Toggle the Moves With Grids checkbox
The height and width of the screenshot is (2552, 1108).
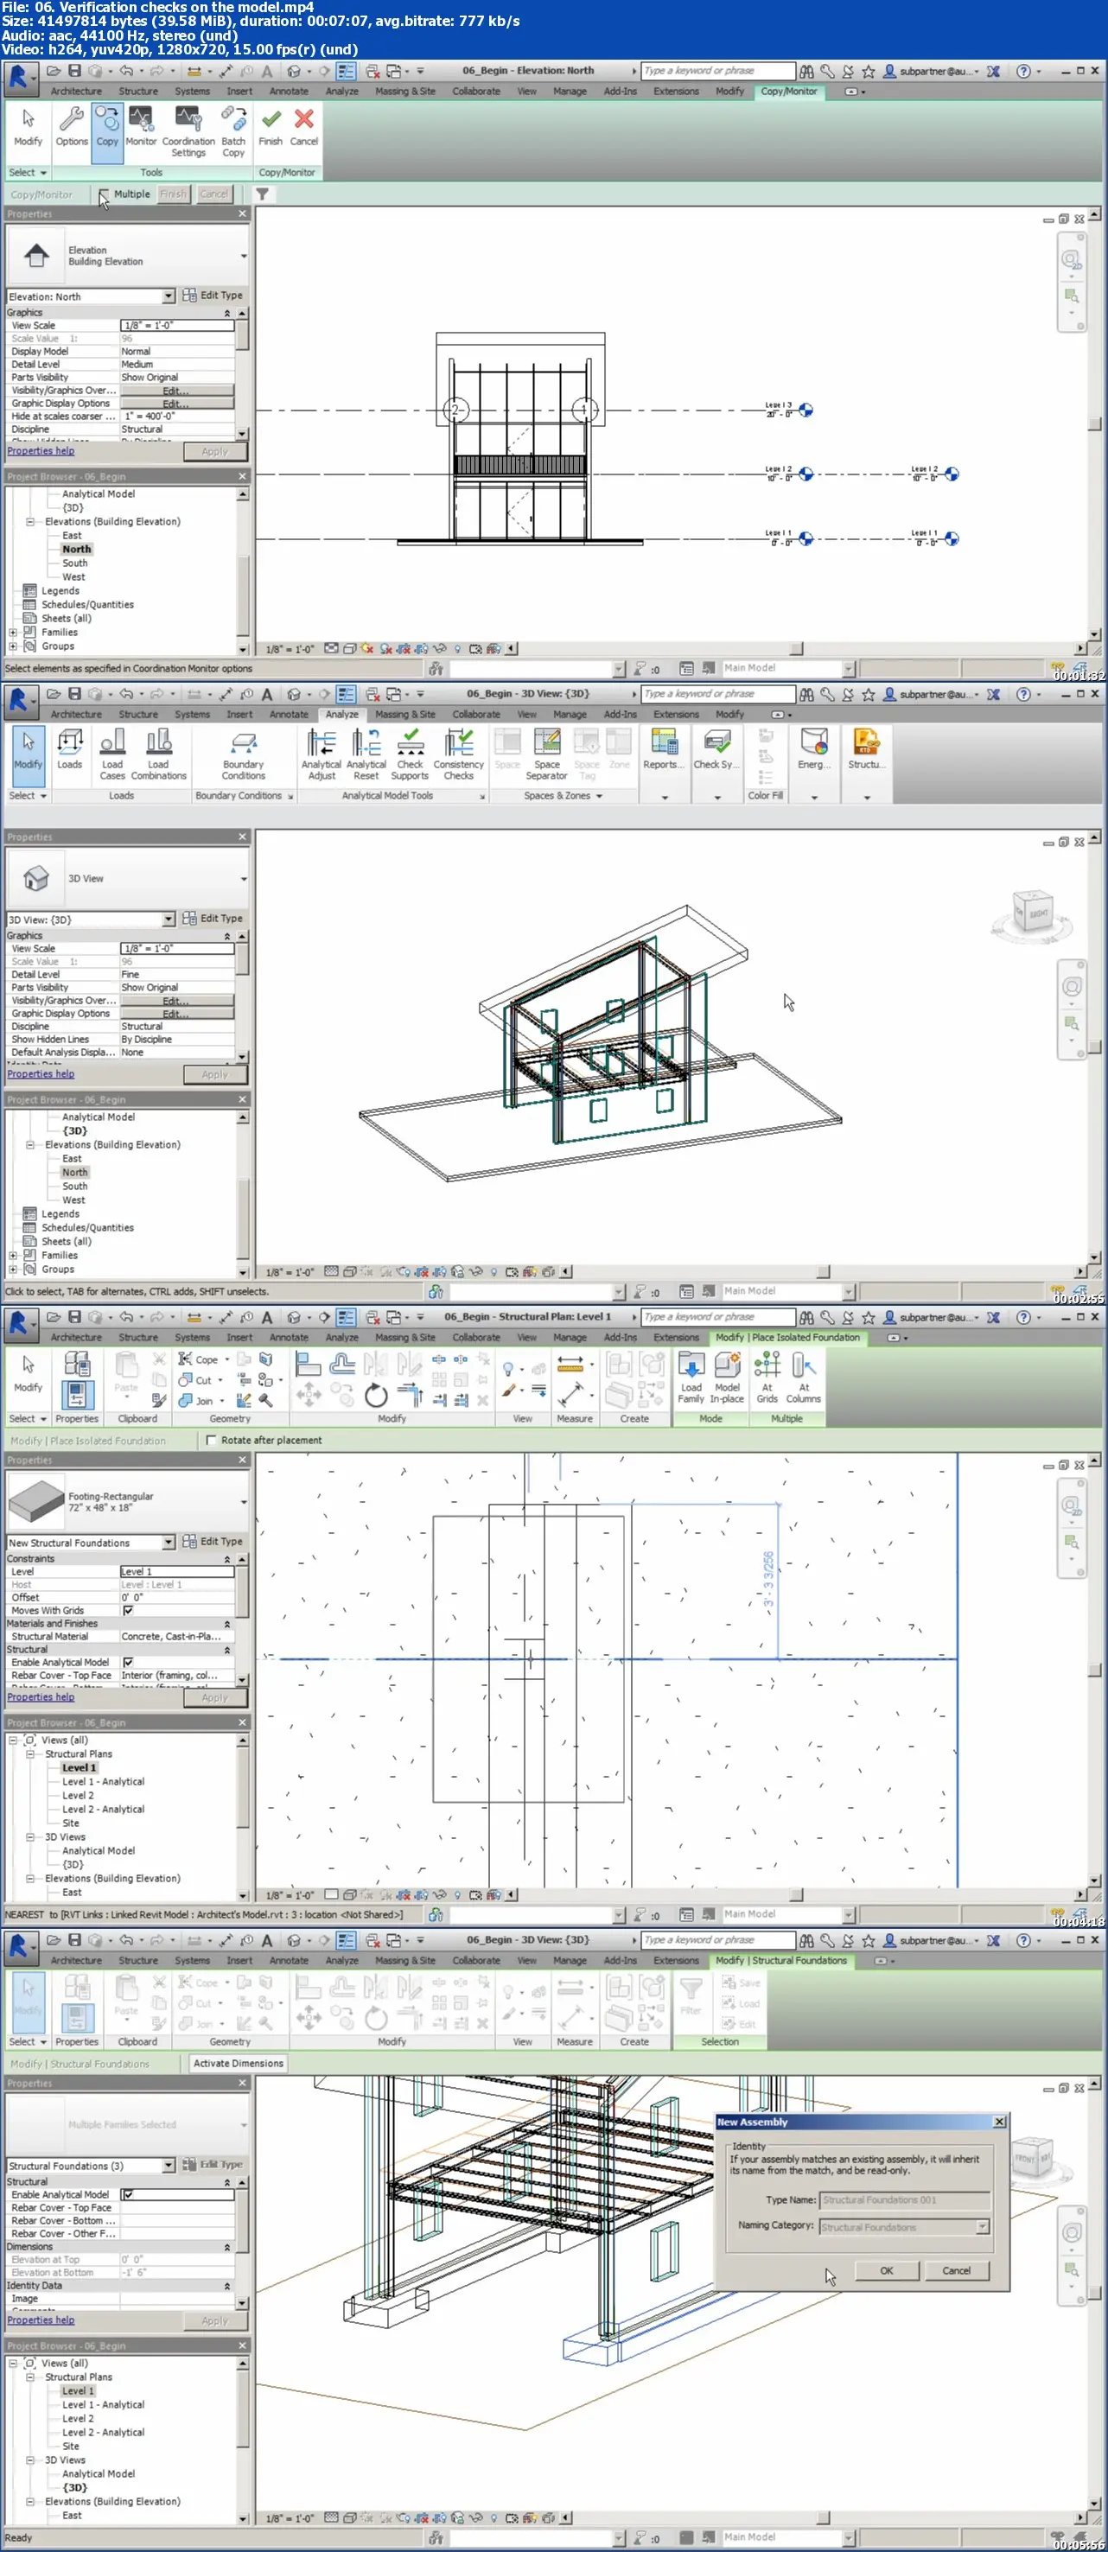click(x=128, y=1611)
